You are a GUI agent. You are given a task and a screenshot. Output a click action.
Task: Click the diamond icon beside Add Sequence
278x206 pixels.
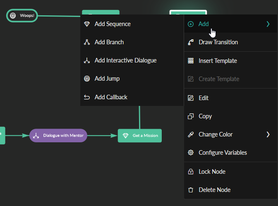tap(87, 24)
